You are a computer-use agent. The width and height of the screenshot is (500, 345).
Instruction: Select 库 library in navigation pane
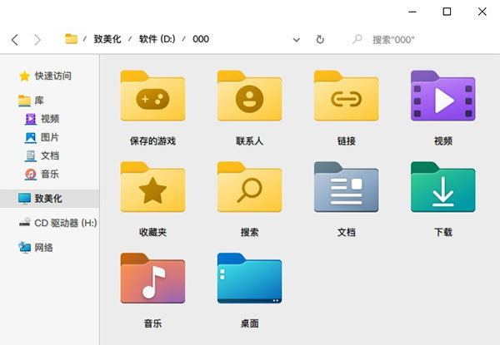pos(39,100)
